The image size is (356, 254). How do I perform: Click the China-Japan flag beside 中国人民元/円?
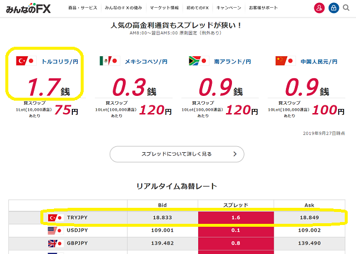[285, 61]
